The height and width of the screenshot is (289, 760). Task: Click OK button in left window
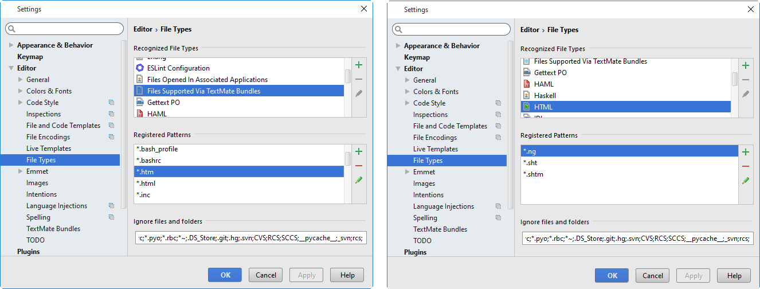[x=225, y=275]
